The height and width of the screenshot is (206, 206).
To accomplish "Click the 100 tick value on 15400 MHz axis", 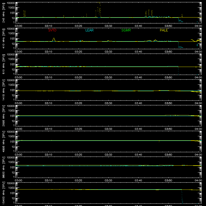I will pos(12,193).
